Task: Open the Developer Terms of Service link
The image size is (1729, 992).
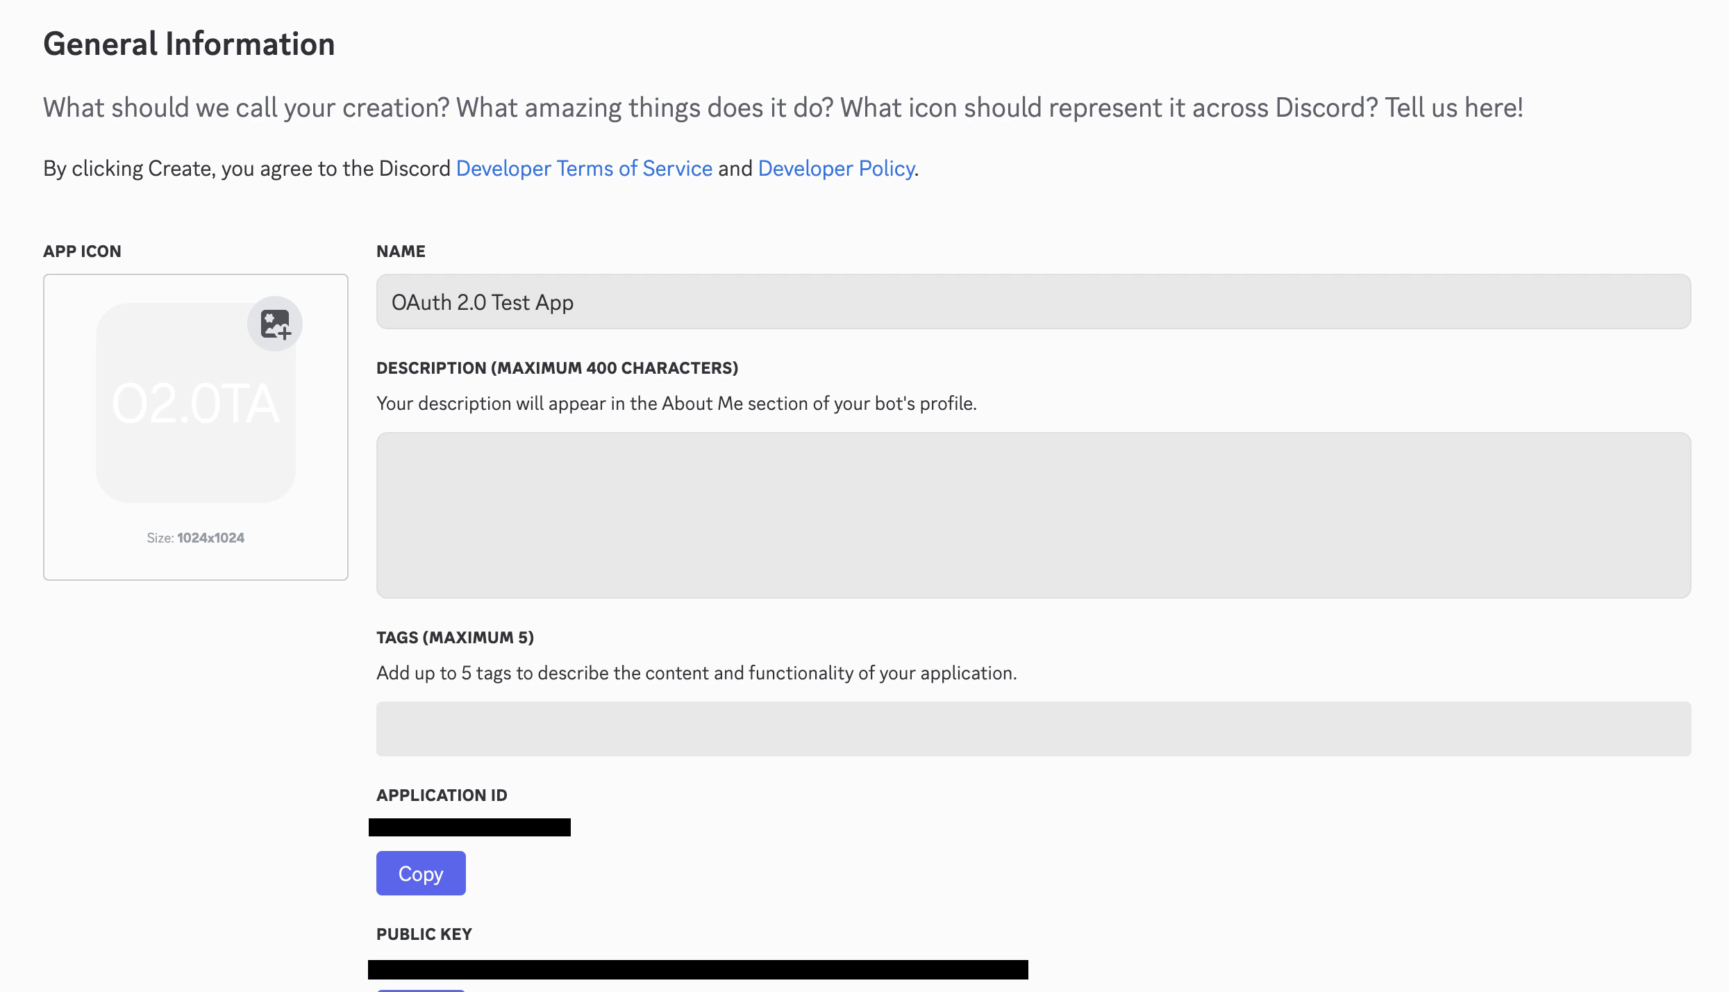Action: pos(584,169)
